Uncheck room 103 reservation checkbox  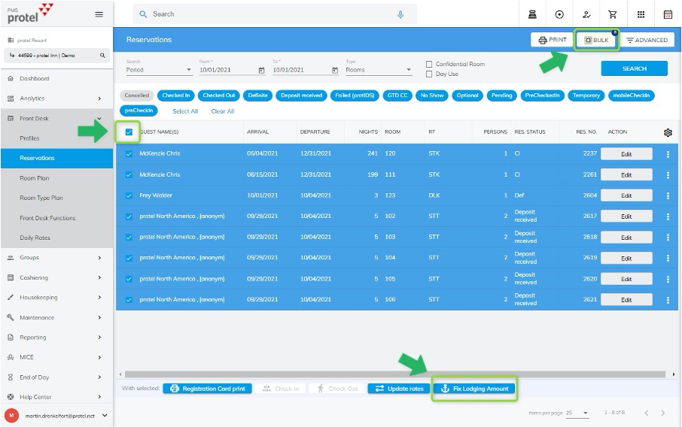pyautogui.click(x=129, y=237)
